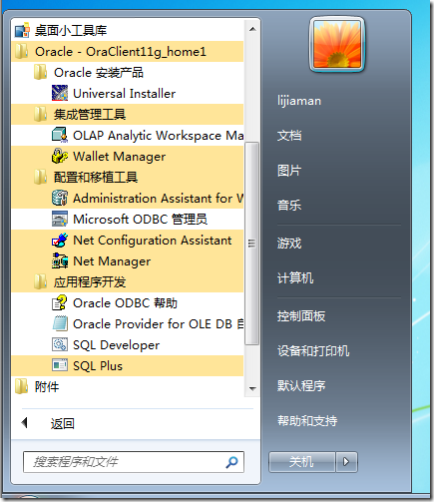434x502 pixels.
Task: Click the 搜索程序和文件 search box
Action: click(x=134, y=462)
